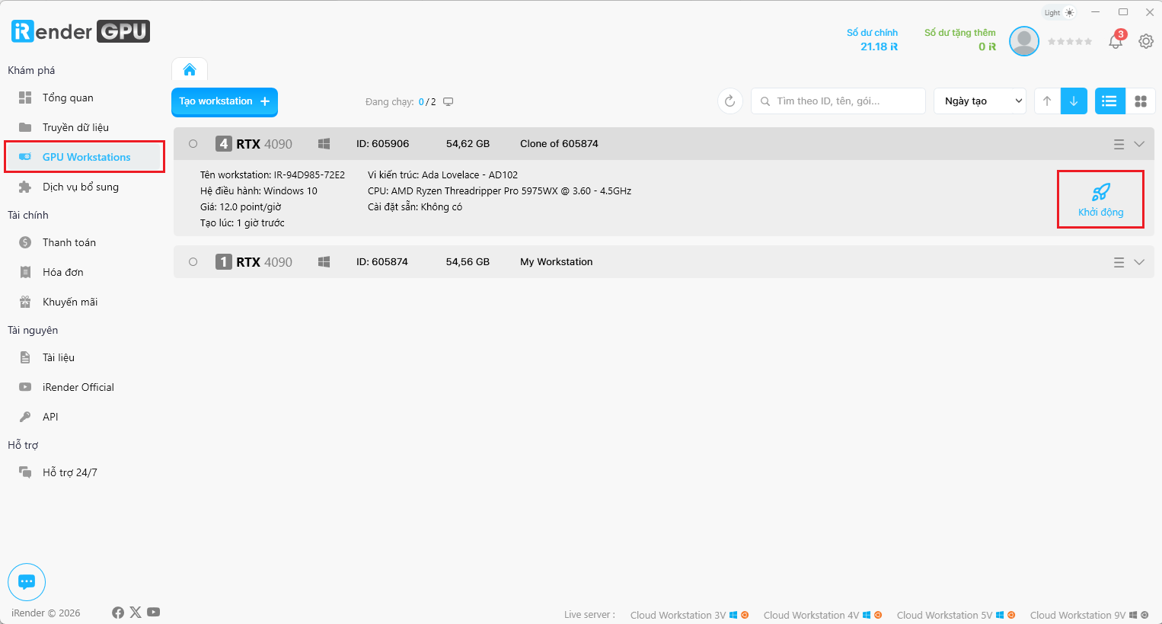Open the Home tab icon
Image resolution: width=1162 pixels, height=624 pixels.
pyautogui.click(x=190, y=70)
